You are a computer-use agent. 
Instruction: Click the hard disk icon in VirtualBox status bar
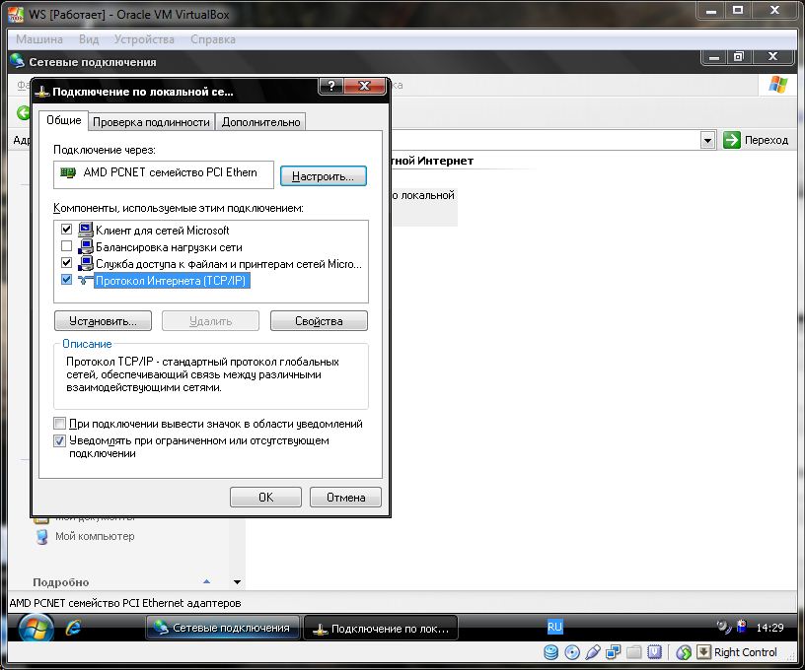click(x=550, y=652)
